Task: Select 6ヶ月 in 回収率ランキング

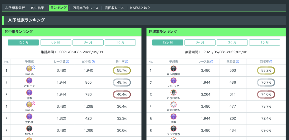Action: pyautogui.click(x=200, y=43)
